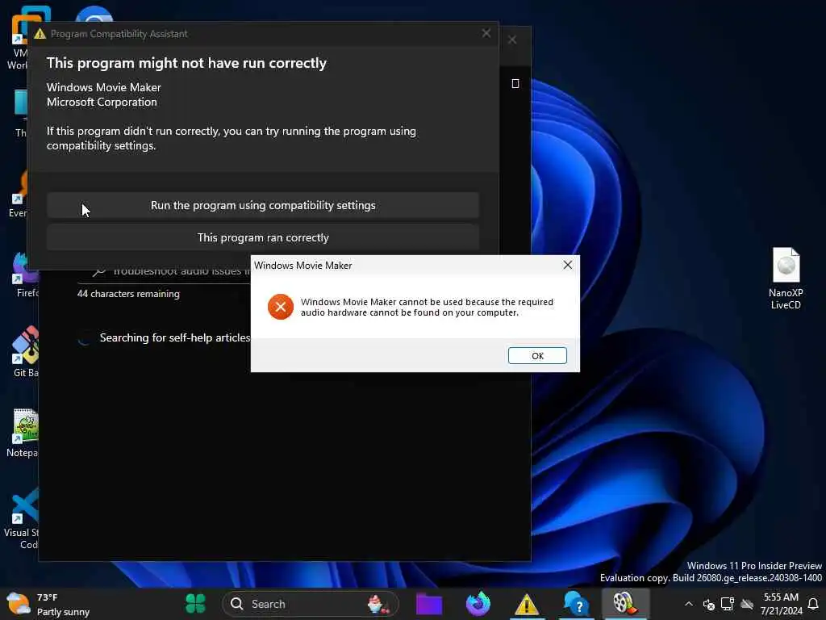
Task: Switch to Get Help taskbar icon
Action: (x=575, y=604)
